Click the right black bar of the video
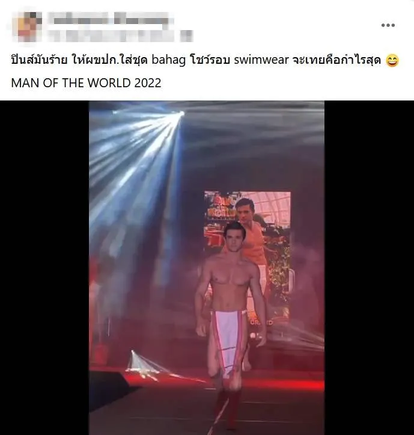Screen dimensions: 414x435 coord(369,268)
